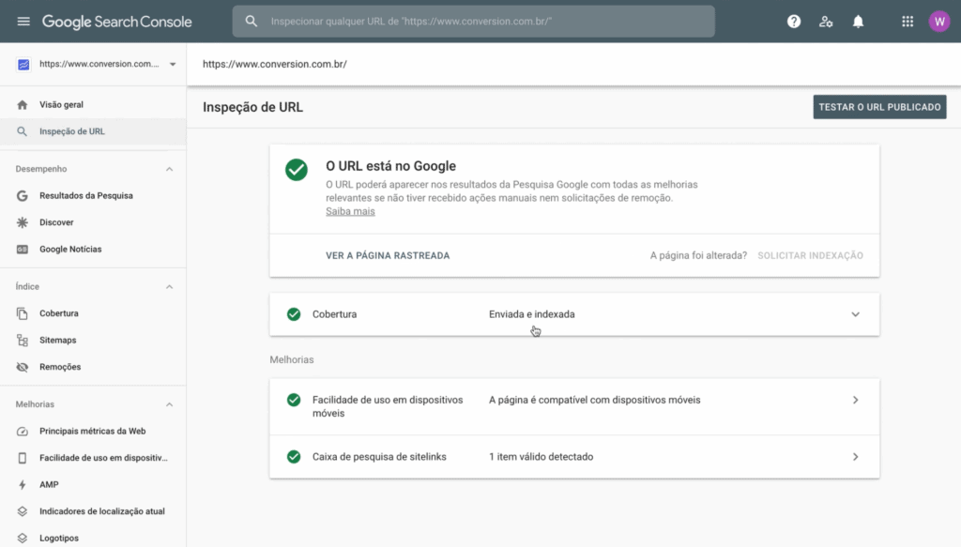Show notifications bell

pyautogui.click(x=858, y=22)
